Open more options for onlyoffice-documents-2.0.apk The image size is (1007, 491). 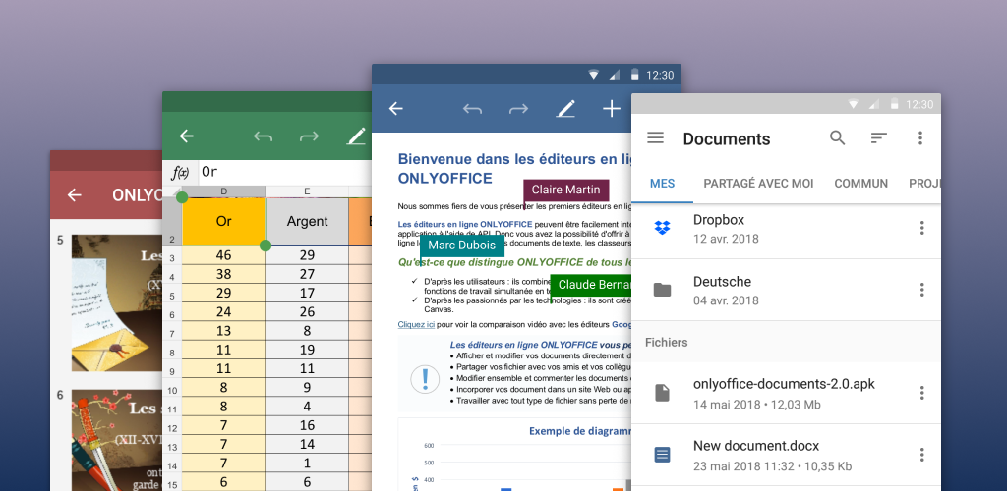pyautogui.click(x=921, y=393)
